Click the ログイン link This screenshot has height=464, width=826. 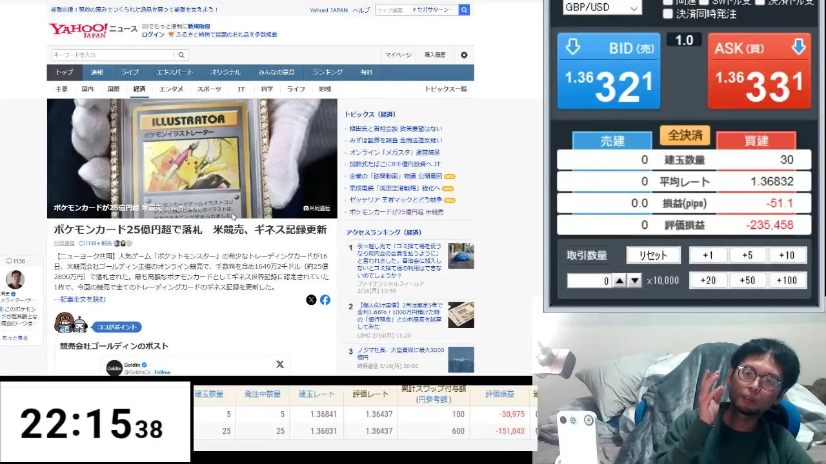point(153,35)
